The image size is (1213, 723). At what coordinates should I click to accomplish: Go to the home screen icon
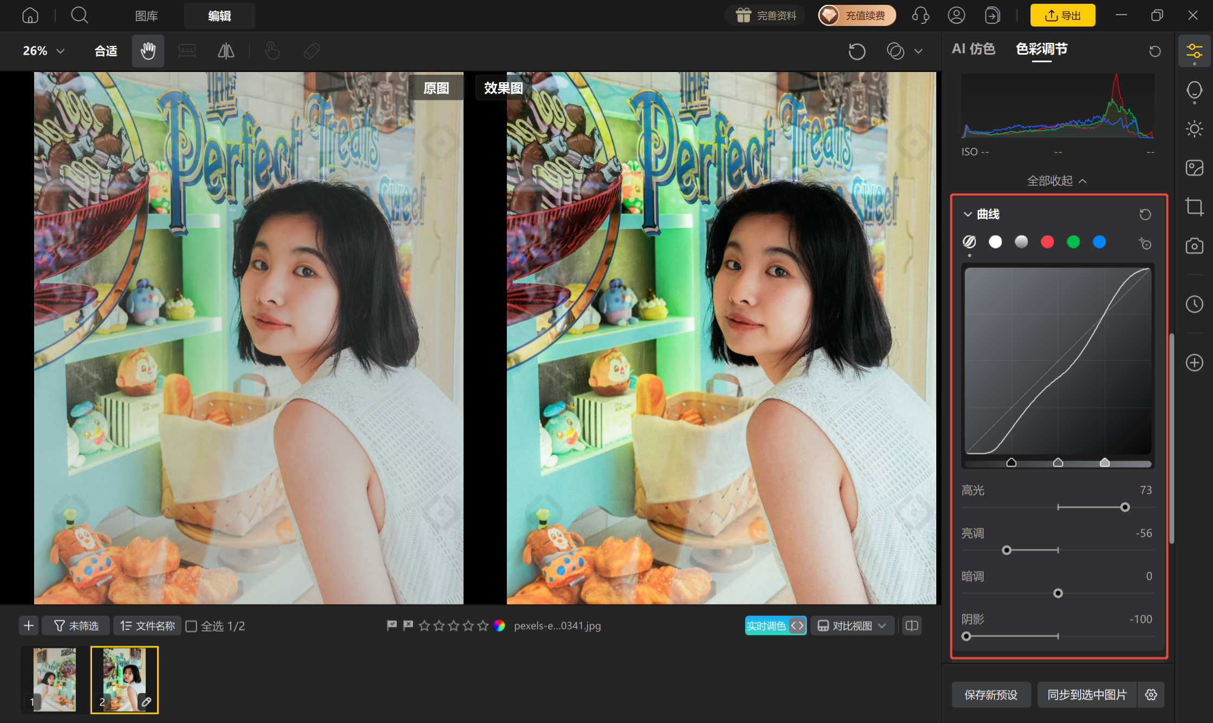(30, 15)
